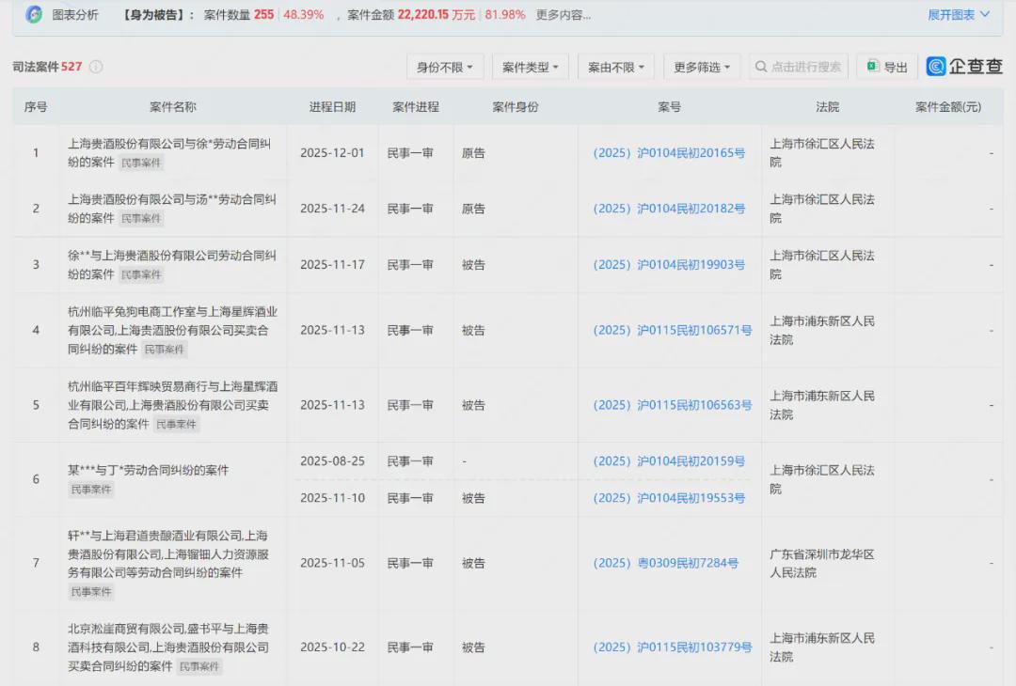Open case link 沪0104民初19553号

coord(669,498)
